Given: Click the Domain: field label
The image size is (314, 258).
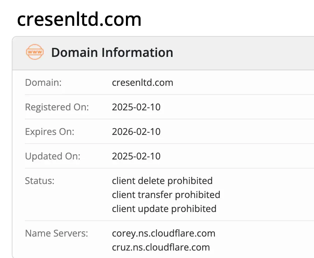Looking at the screenshot, I should pyautogui.click(x=43, y=83).
